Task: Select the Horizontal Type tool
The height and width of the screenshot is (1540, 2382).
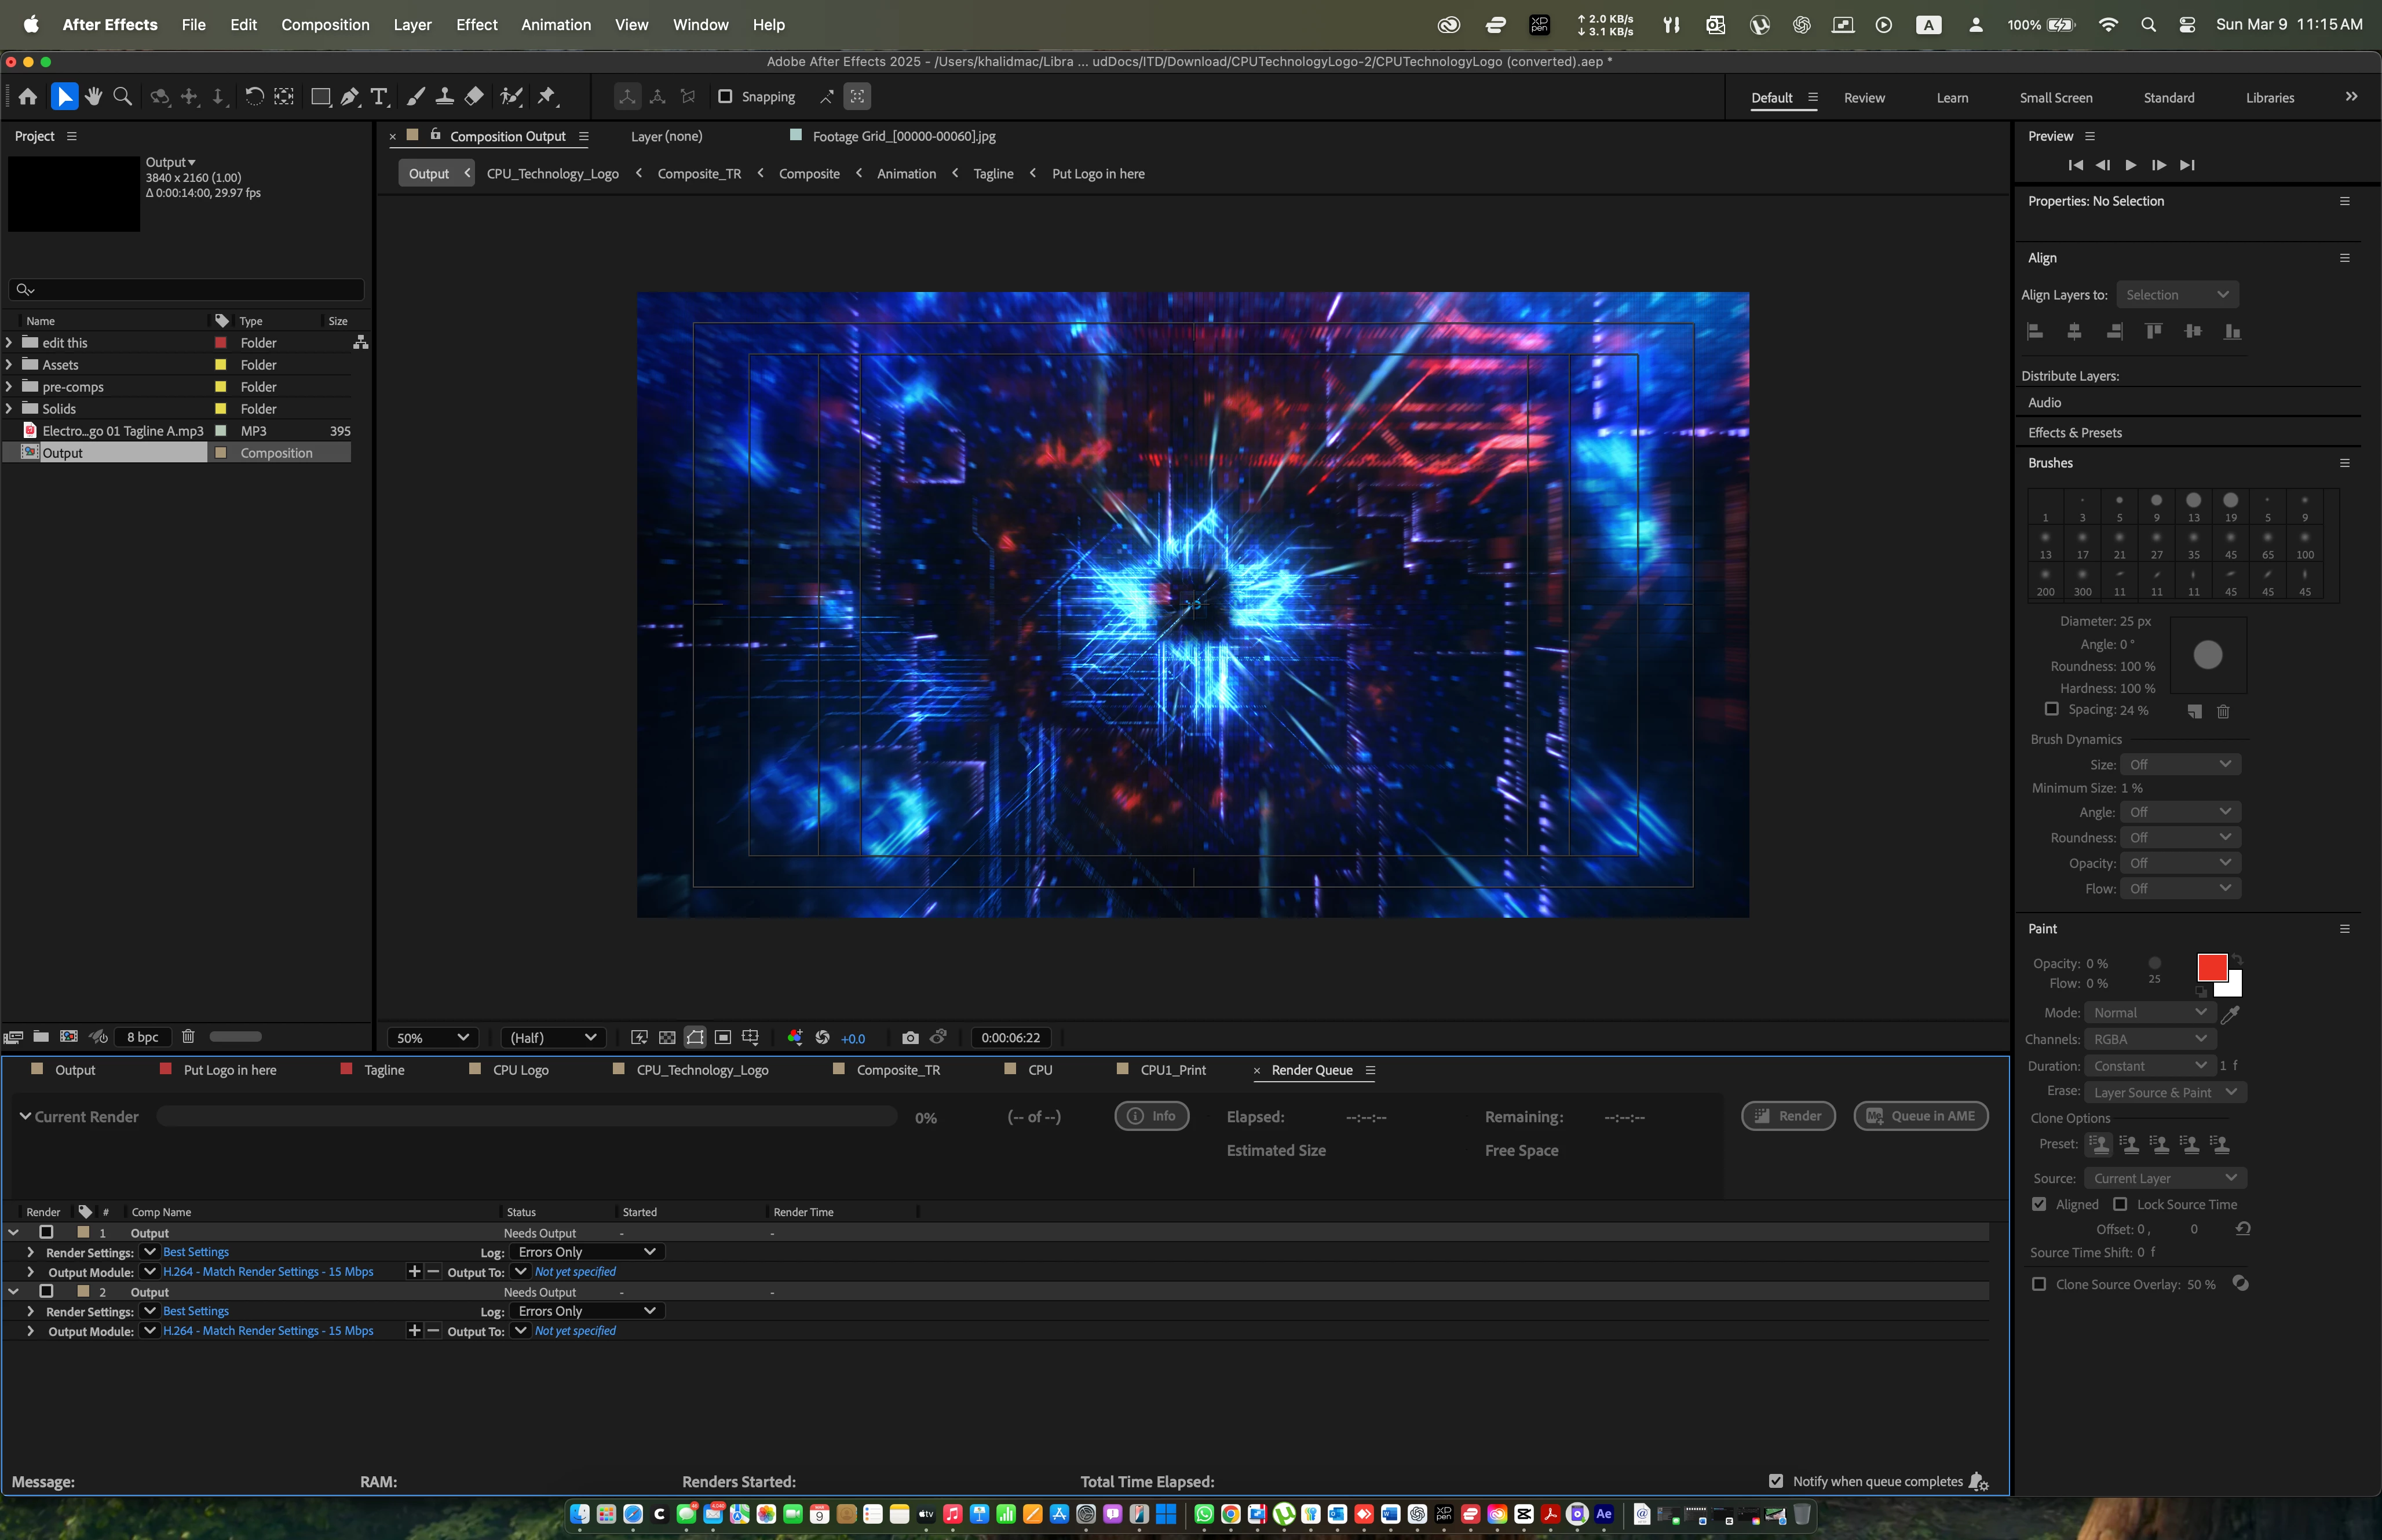Action: pyautogui.click(x=379, y=97)
